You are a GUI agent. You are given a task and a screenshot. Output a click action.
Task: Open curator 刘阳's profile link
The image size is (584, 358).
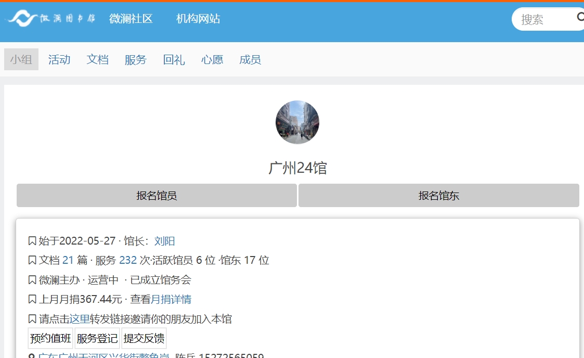click(x=164, y=241)
